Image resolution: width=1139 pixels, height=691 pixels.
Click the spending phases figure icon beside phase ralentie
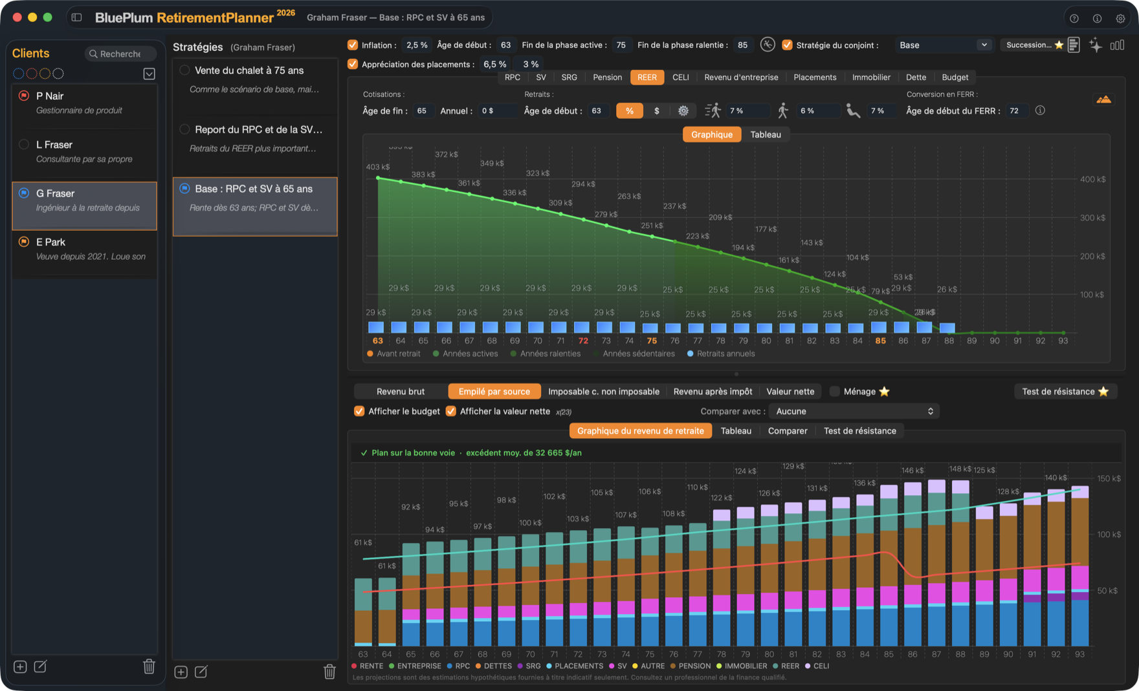click(x=768, y=45)
